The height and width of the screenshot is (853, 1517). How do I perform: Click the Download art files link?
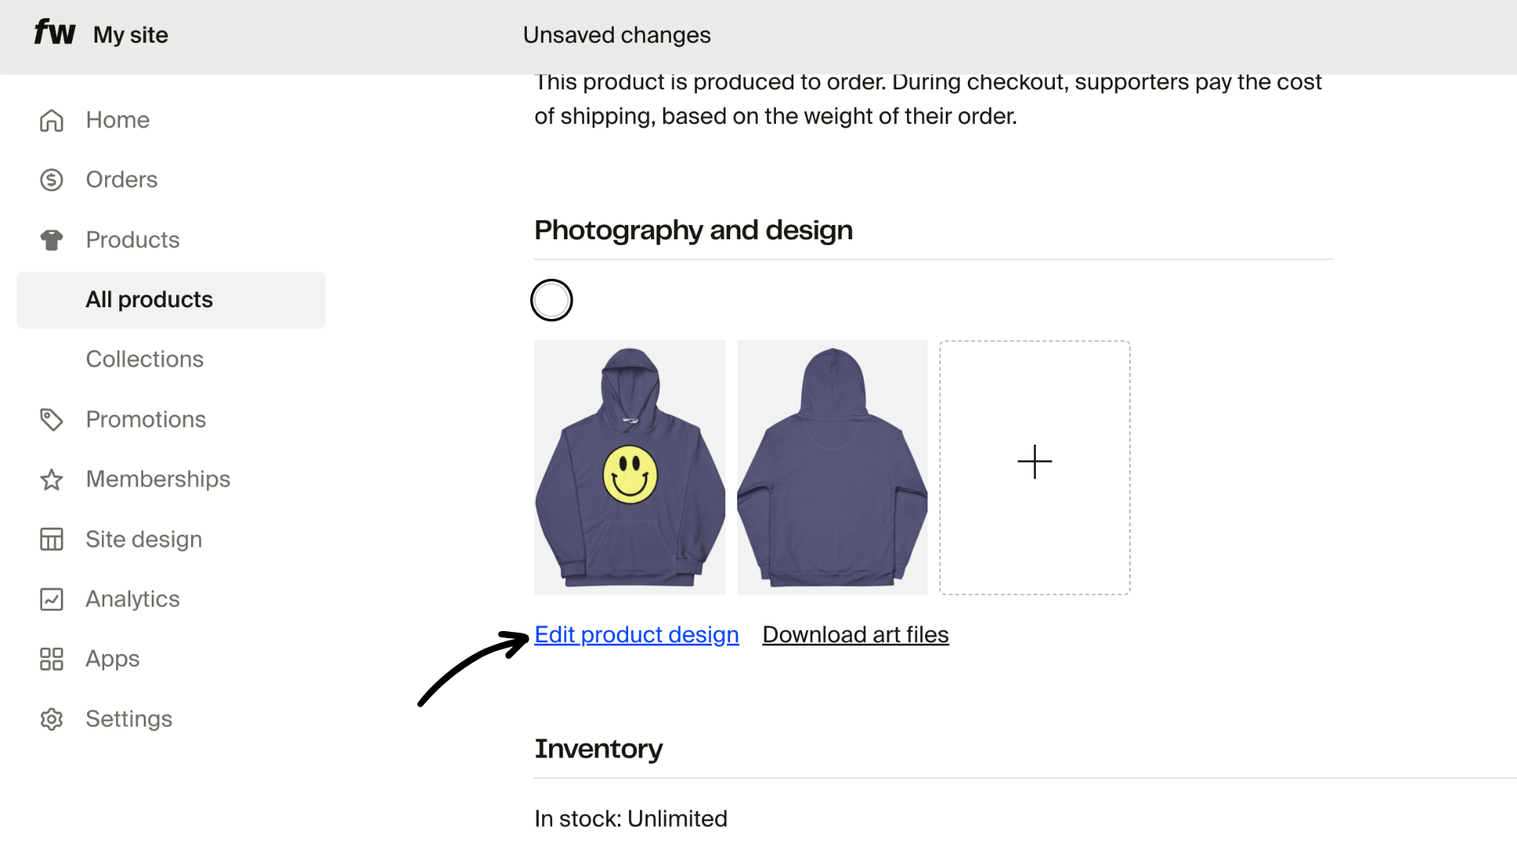pyautogui.click(x=855, y=634)
